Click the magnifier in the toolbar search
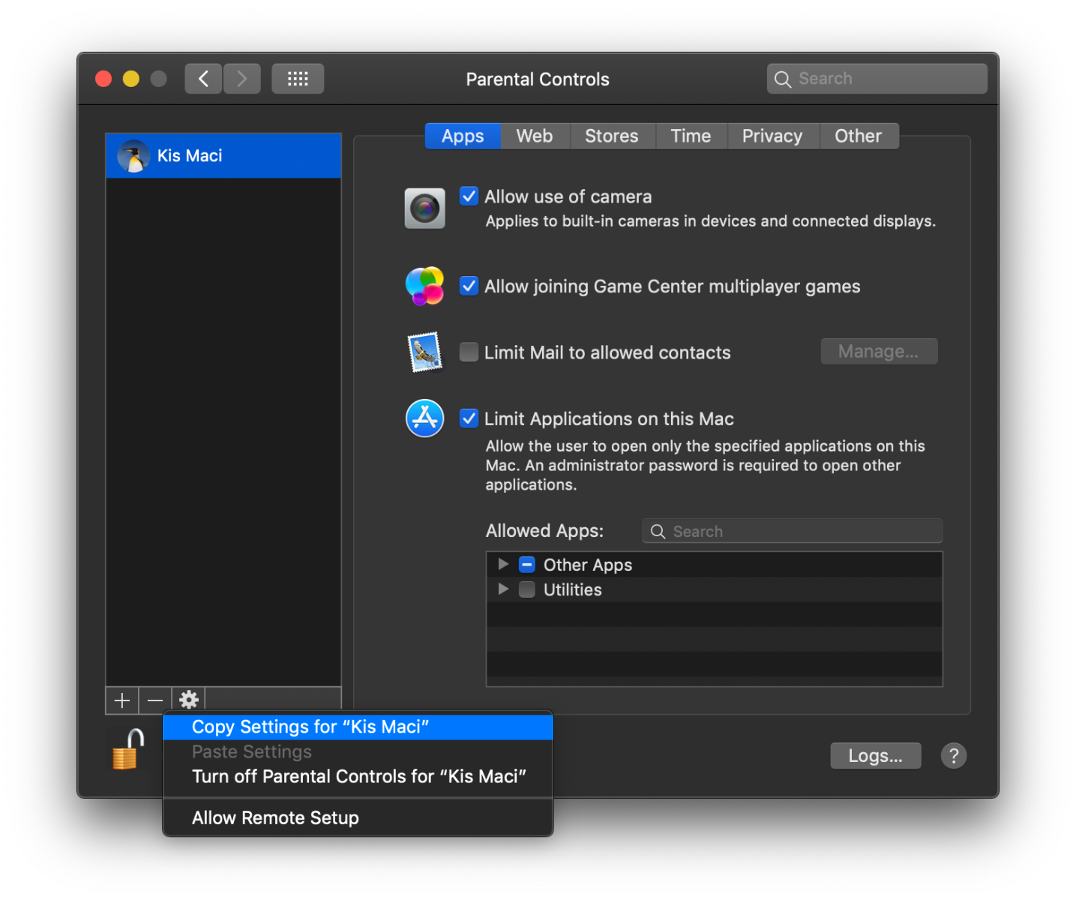1076x900 pixels. 783,79
